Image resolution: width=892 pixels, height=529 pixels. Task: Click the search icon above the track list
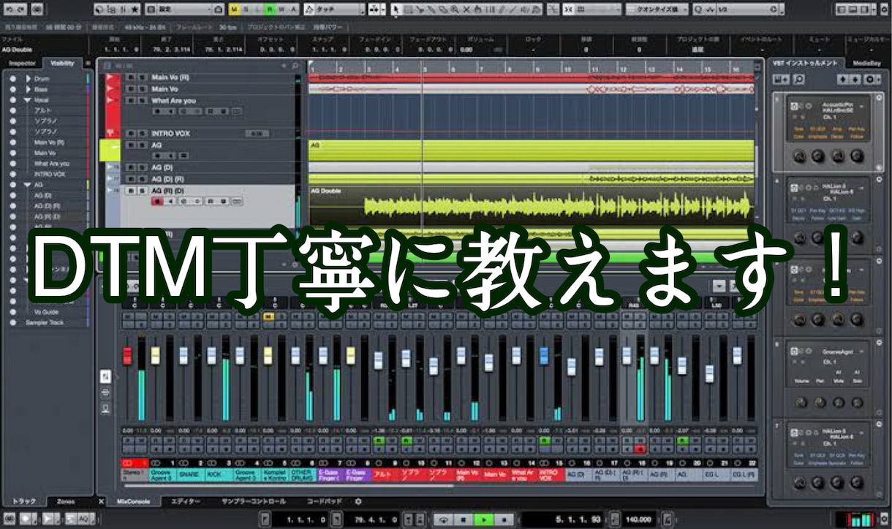click(x=294, y=66)
